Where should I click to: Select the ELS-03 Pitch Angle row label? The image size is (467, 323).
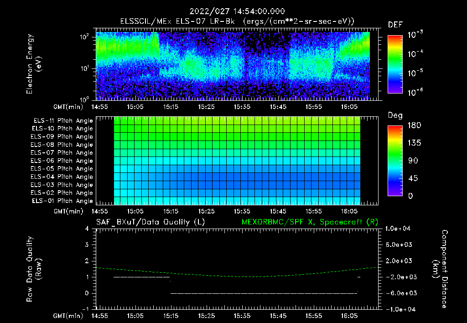click(62, 185)
